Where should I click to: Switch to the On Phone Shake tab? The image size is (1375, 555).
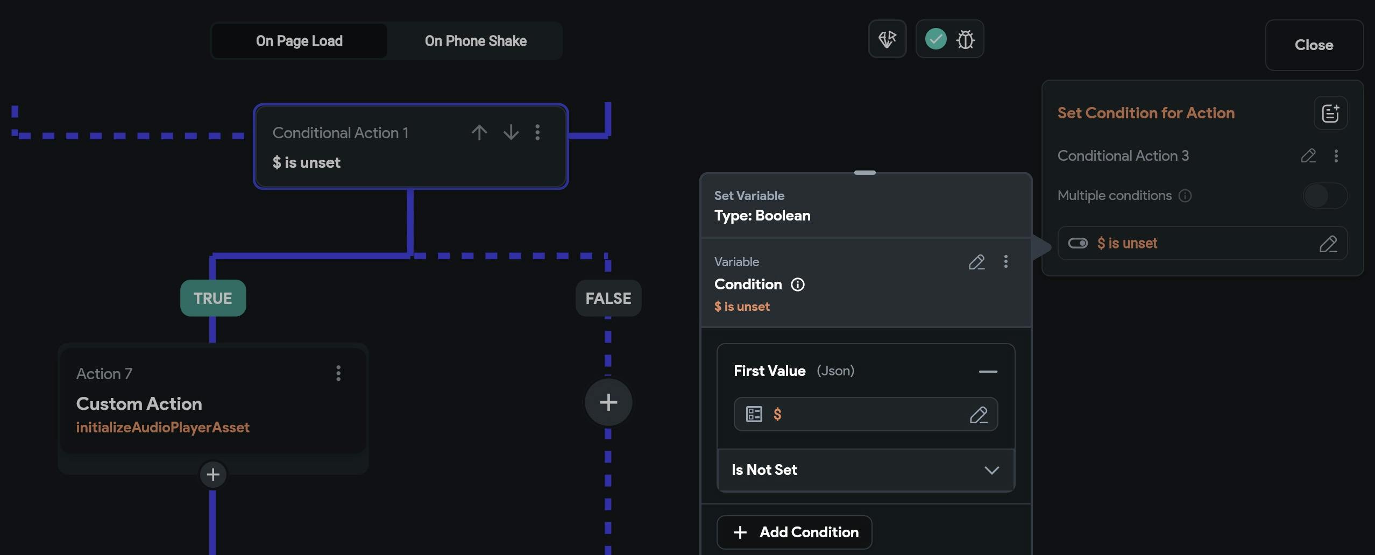coord(476,41)
